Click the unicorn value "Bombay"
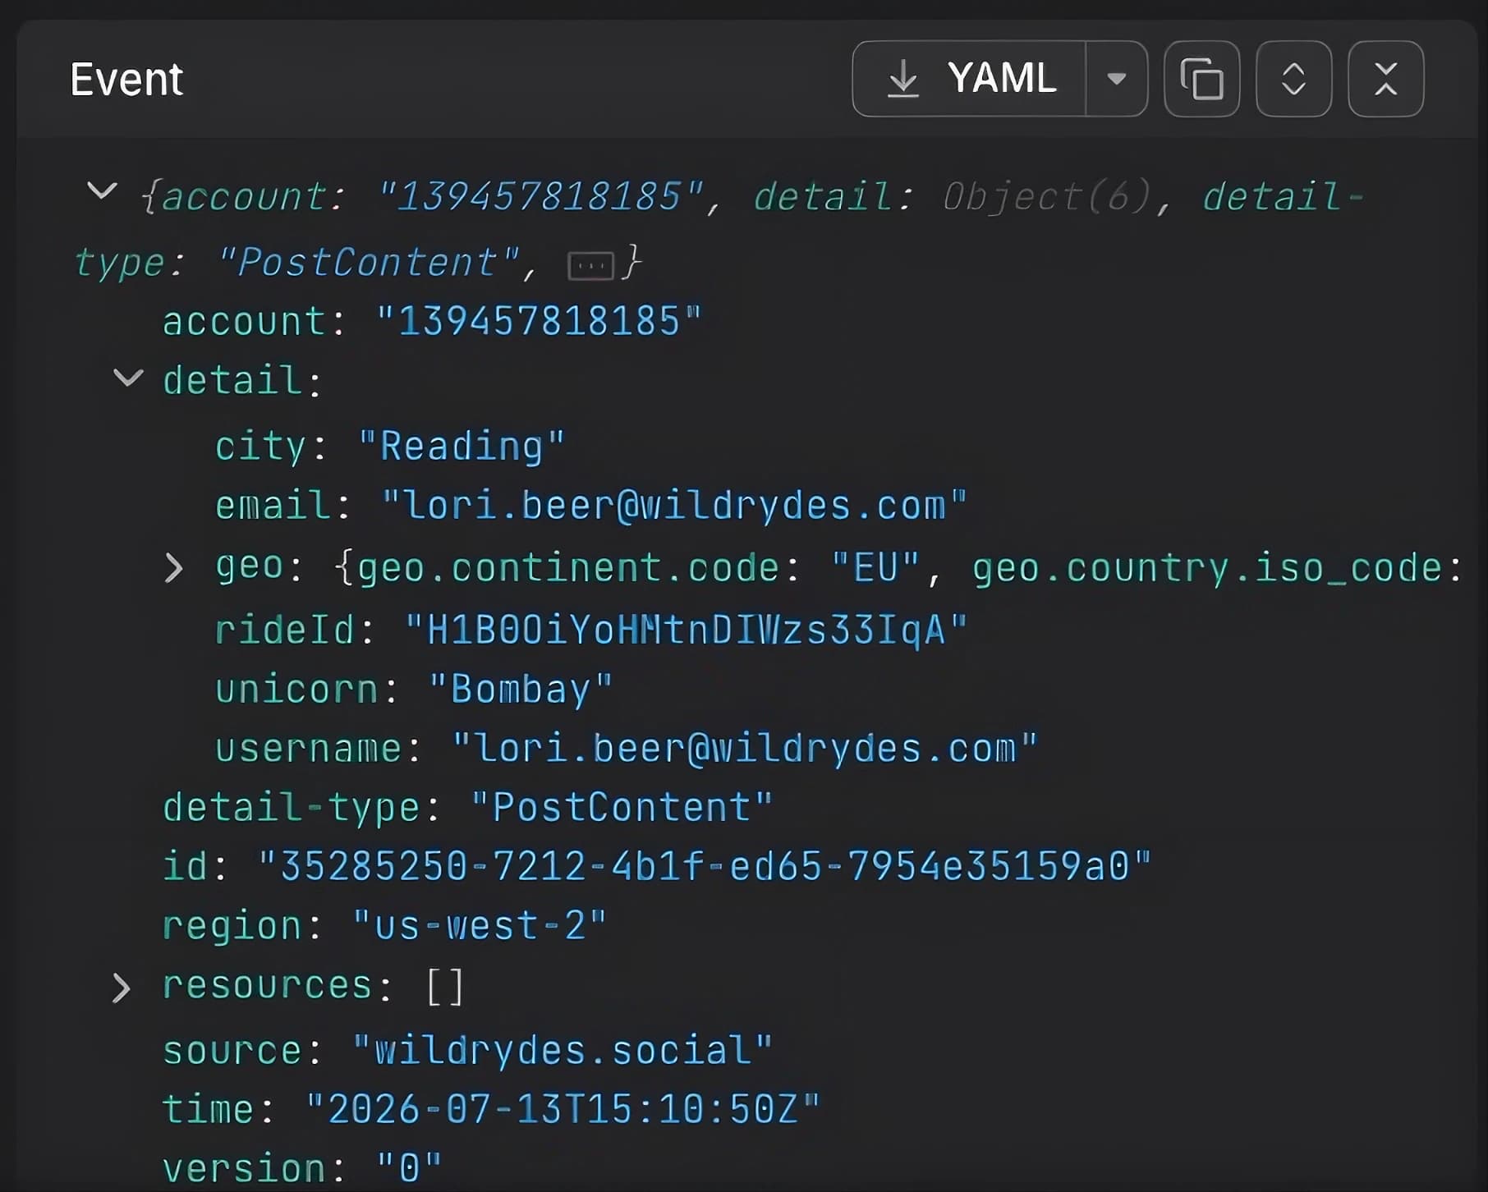Image resolution: width=1488 pixels, height=1192 pixels. point(521,690)
